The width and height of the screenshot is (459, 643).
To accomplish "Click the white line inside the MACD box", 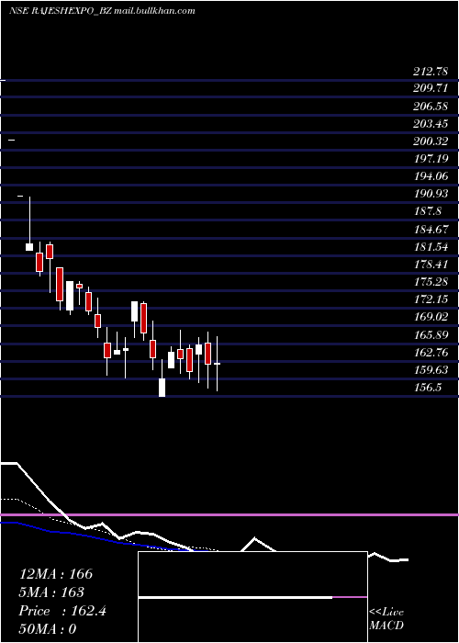I will [x=235, y=598].
